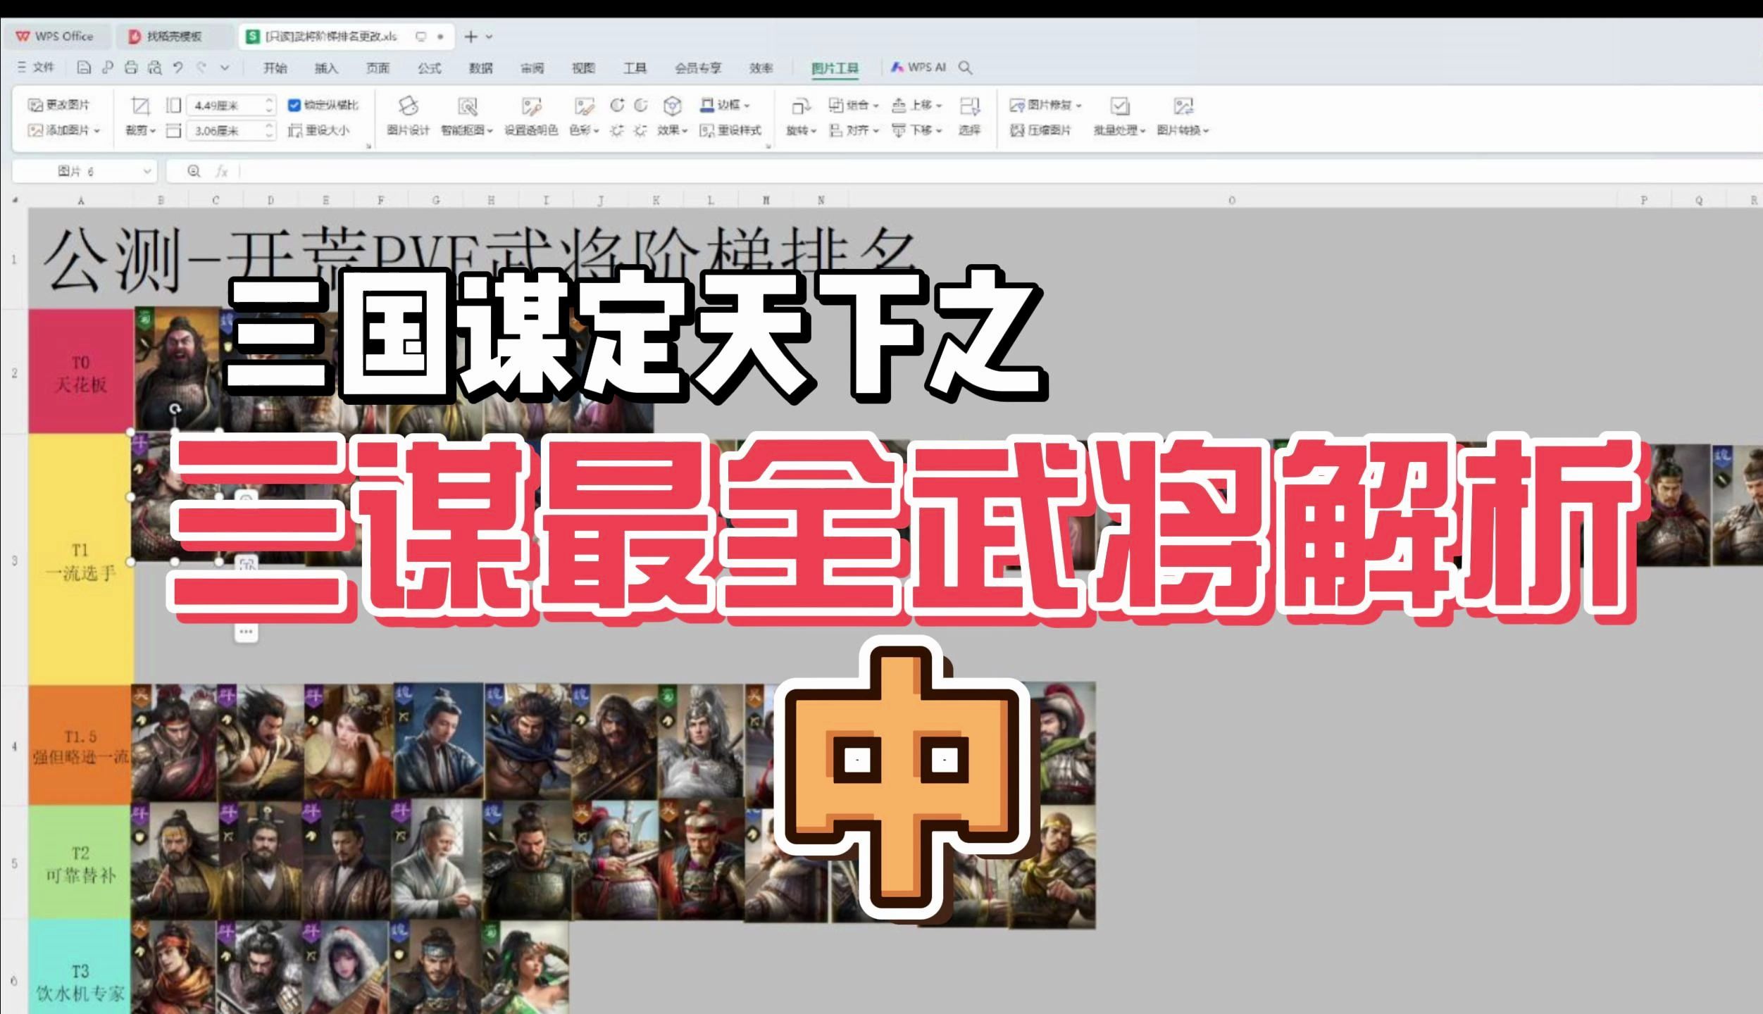
Task: Expand the 边框 border dropdown
Action: coord(747,106)
